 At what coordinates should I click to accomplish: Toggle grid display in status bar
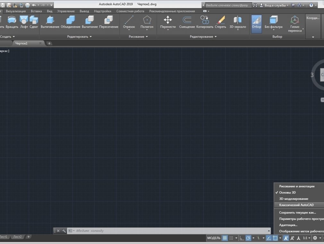[x=225, y=238]
